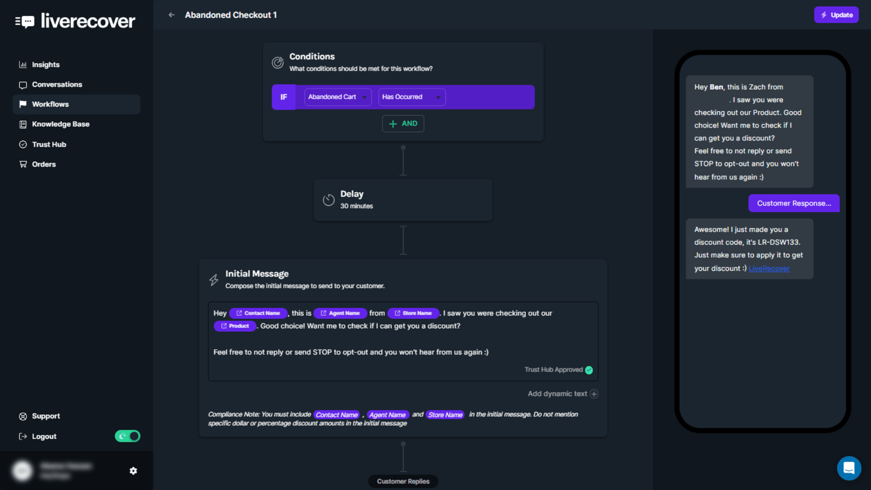Click the Add dynamic text plus icon
This screenshot has height=490, width=871.
594,394
